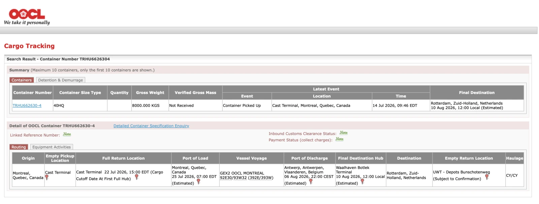Viewport: 539px width, 204px height.
Task: Click the Latest Event header
Action: click(326, 89)
